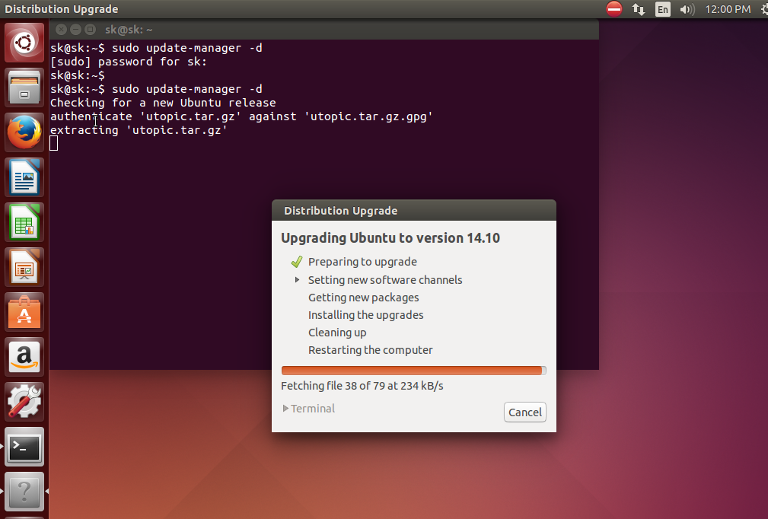
Task: Click the green checkmark beside Preparing to upgrade
Action: pos(296,262)
